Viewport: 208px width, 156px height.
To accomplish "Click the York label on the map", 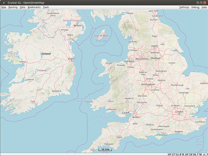I will click(x=162, y=44).
